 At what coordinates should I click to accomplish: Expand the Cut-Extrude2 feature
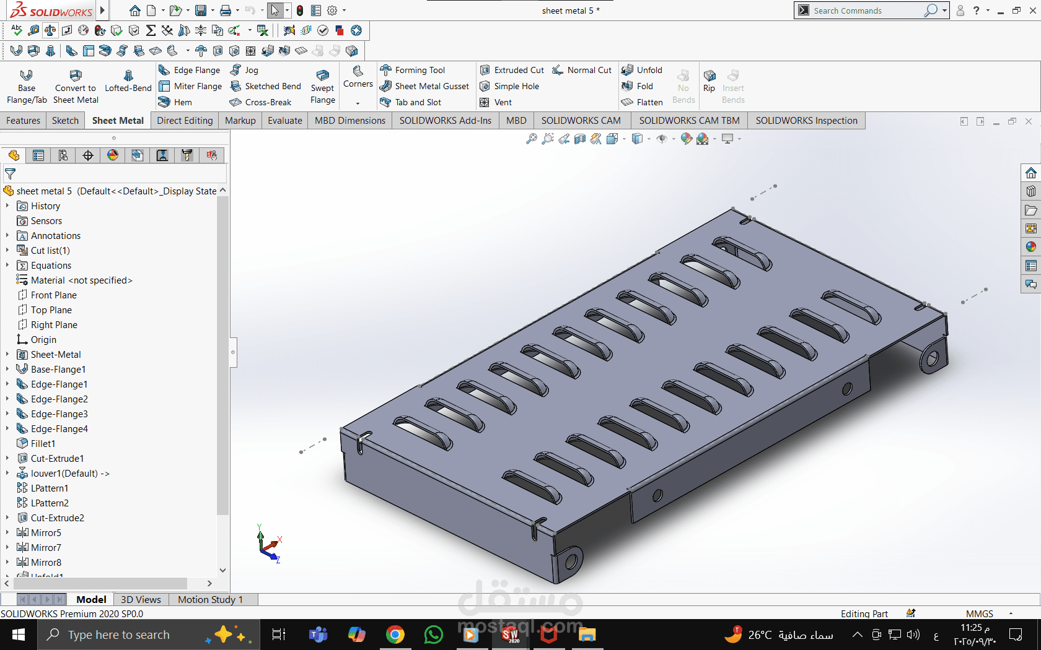click(x=7, y=518)
